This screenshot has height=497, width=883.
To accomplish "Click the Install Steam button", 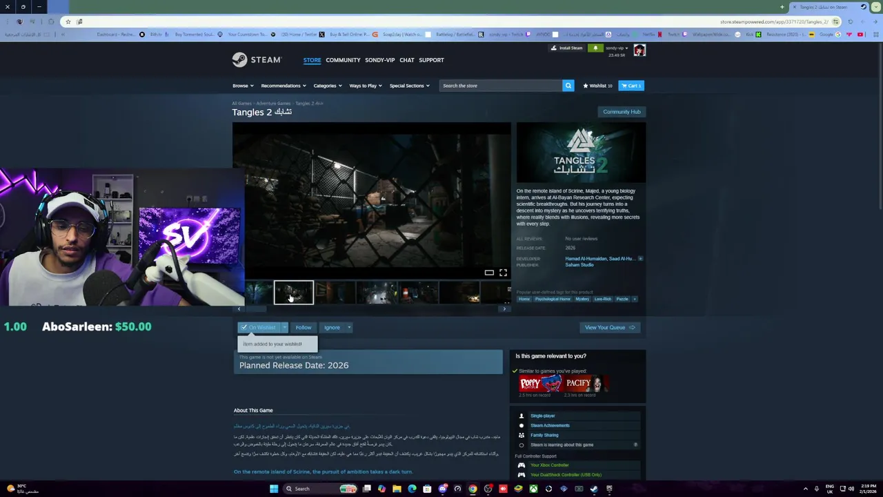I will (x=566, y=48).
